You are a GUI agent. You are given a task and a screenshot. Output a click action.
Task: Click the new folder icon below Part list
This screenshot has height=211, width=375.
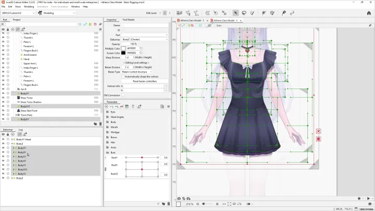95,123
